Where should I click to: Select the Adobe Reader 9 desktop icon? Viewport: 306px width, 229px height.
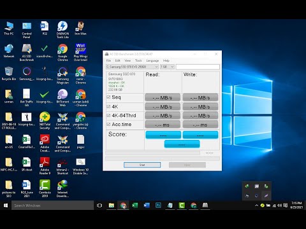pos(45,166)
